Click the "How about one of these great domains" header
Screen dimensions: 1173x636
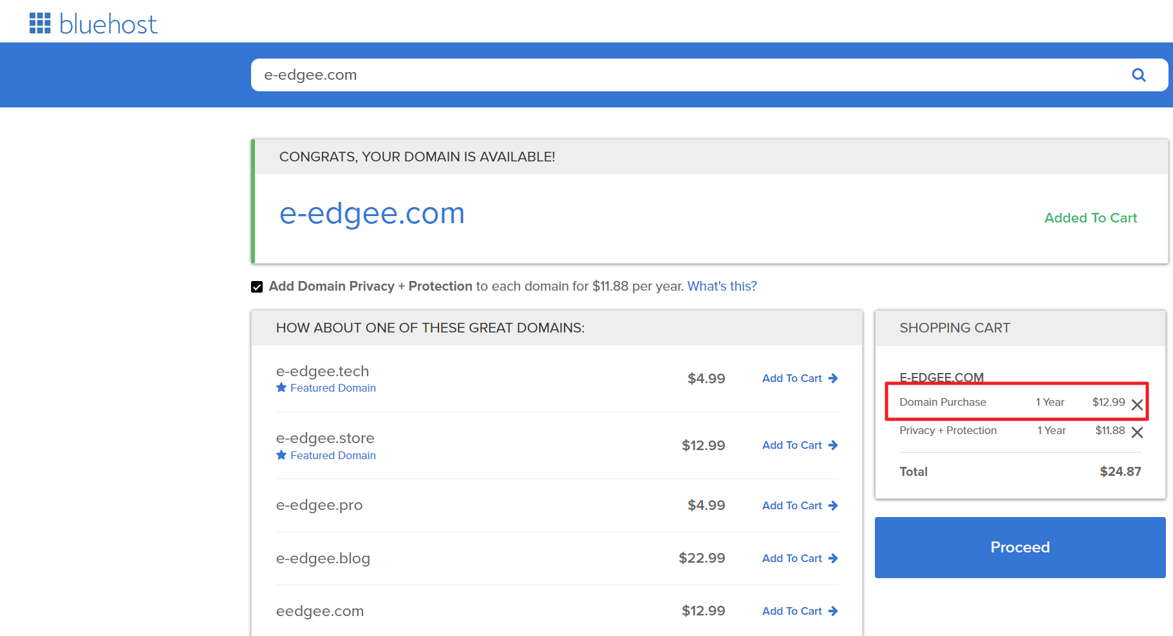(430, 328)
